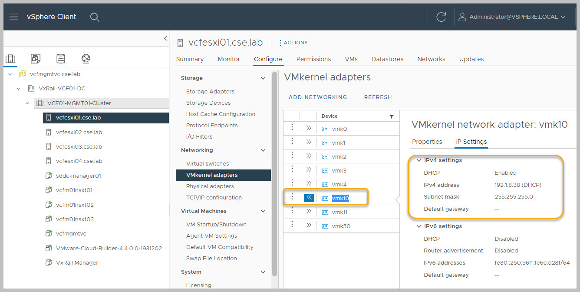Click the filter icon in Device column
The height and width of the screenshot is (292, 580).
coord(392,116)
